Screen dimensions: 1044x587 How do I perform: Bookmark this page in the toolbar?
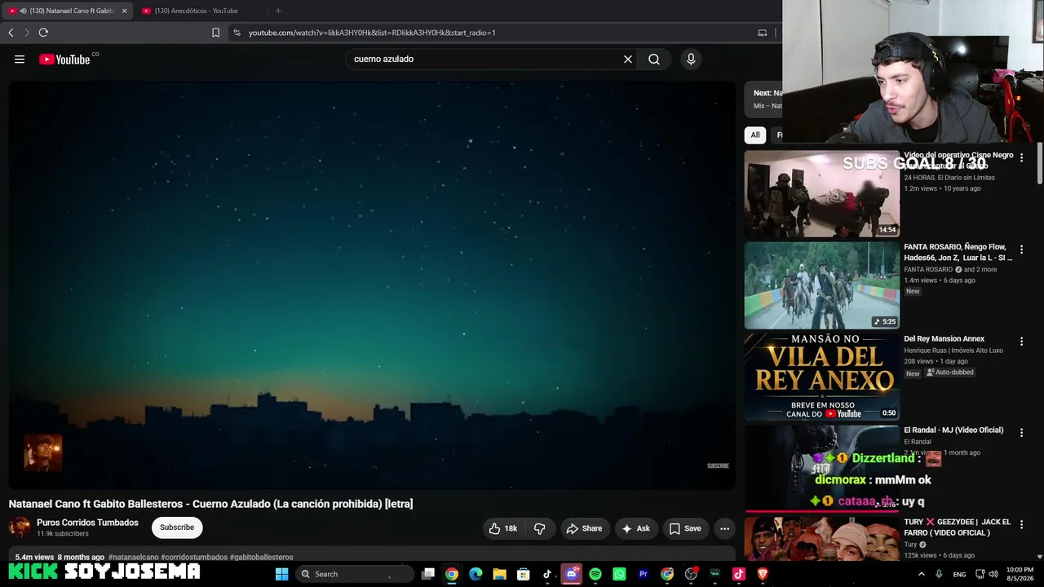215,33
